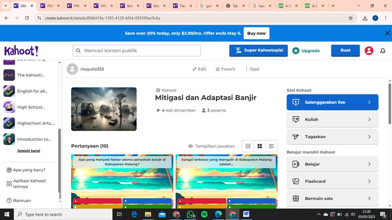This screenshot has height=220, width=392.
Task: Focus the Mencari konten publik search field
Action: click(x=136, y=51)
